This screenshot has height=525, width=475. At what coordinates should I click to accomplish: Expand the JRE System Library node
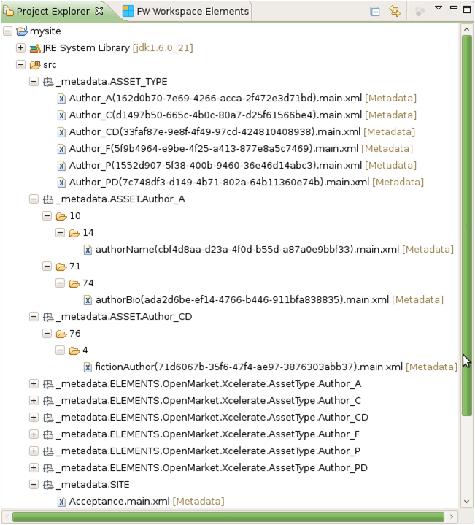[20, 48]
